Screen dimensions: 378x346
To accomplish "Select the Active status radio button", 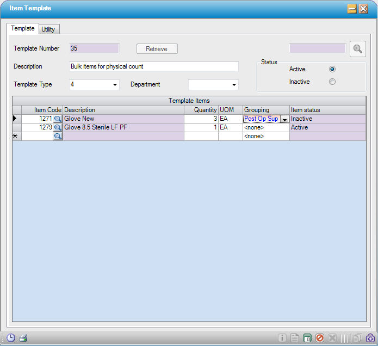I will (x=332, y=69).
